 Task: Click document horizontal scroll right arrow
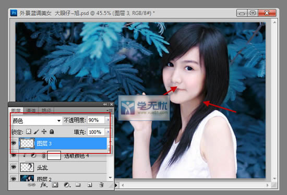pyautogui.click(x=268, y=185)
